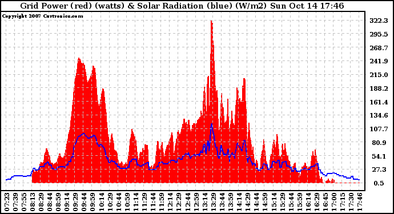This screenshot has width=394, height=214.
Task: Click the 09:59 time label
Action: tap(93, 202)
